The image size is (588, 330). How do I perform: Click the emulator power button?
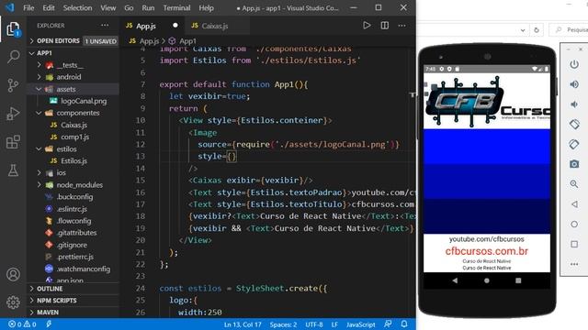coord(574,64)
